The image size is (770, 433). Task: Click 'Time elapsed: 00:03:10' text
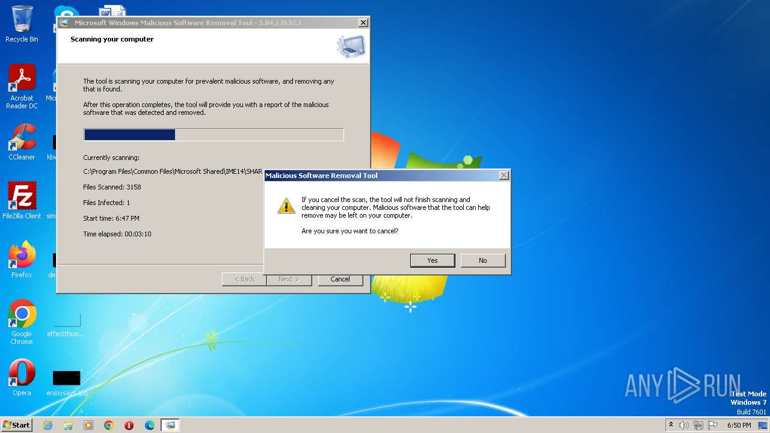tap(117, 234)
